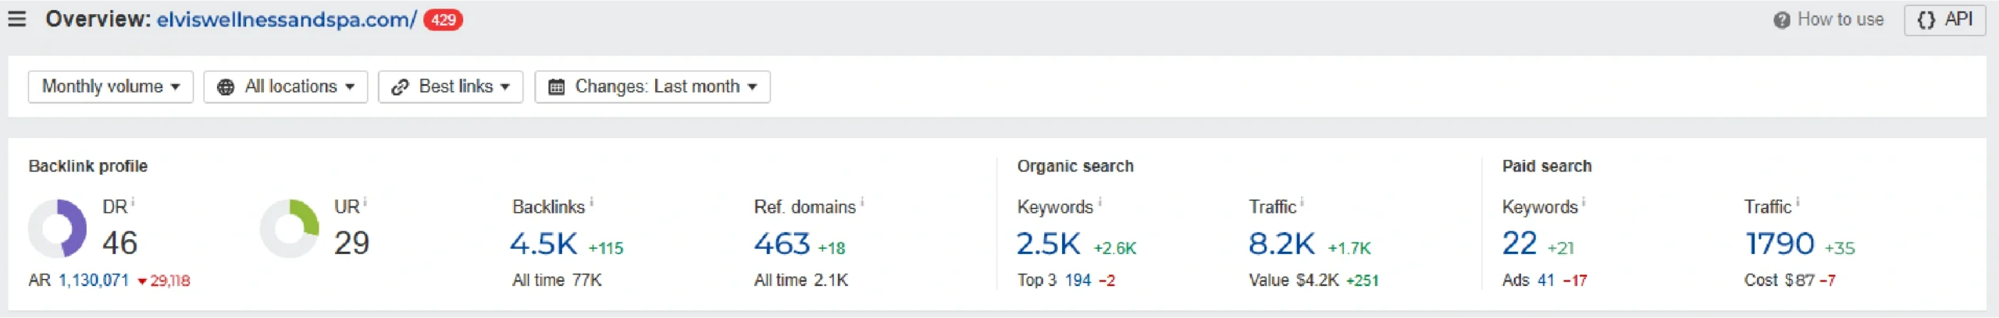Open the 2.5K organic keywords count
Screen dimensions: 1999x318
coord(1048,244)
